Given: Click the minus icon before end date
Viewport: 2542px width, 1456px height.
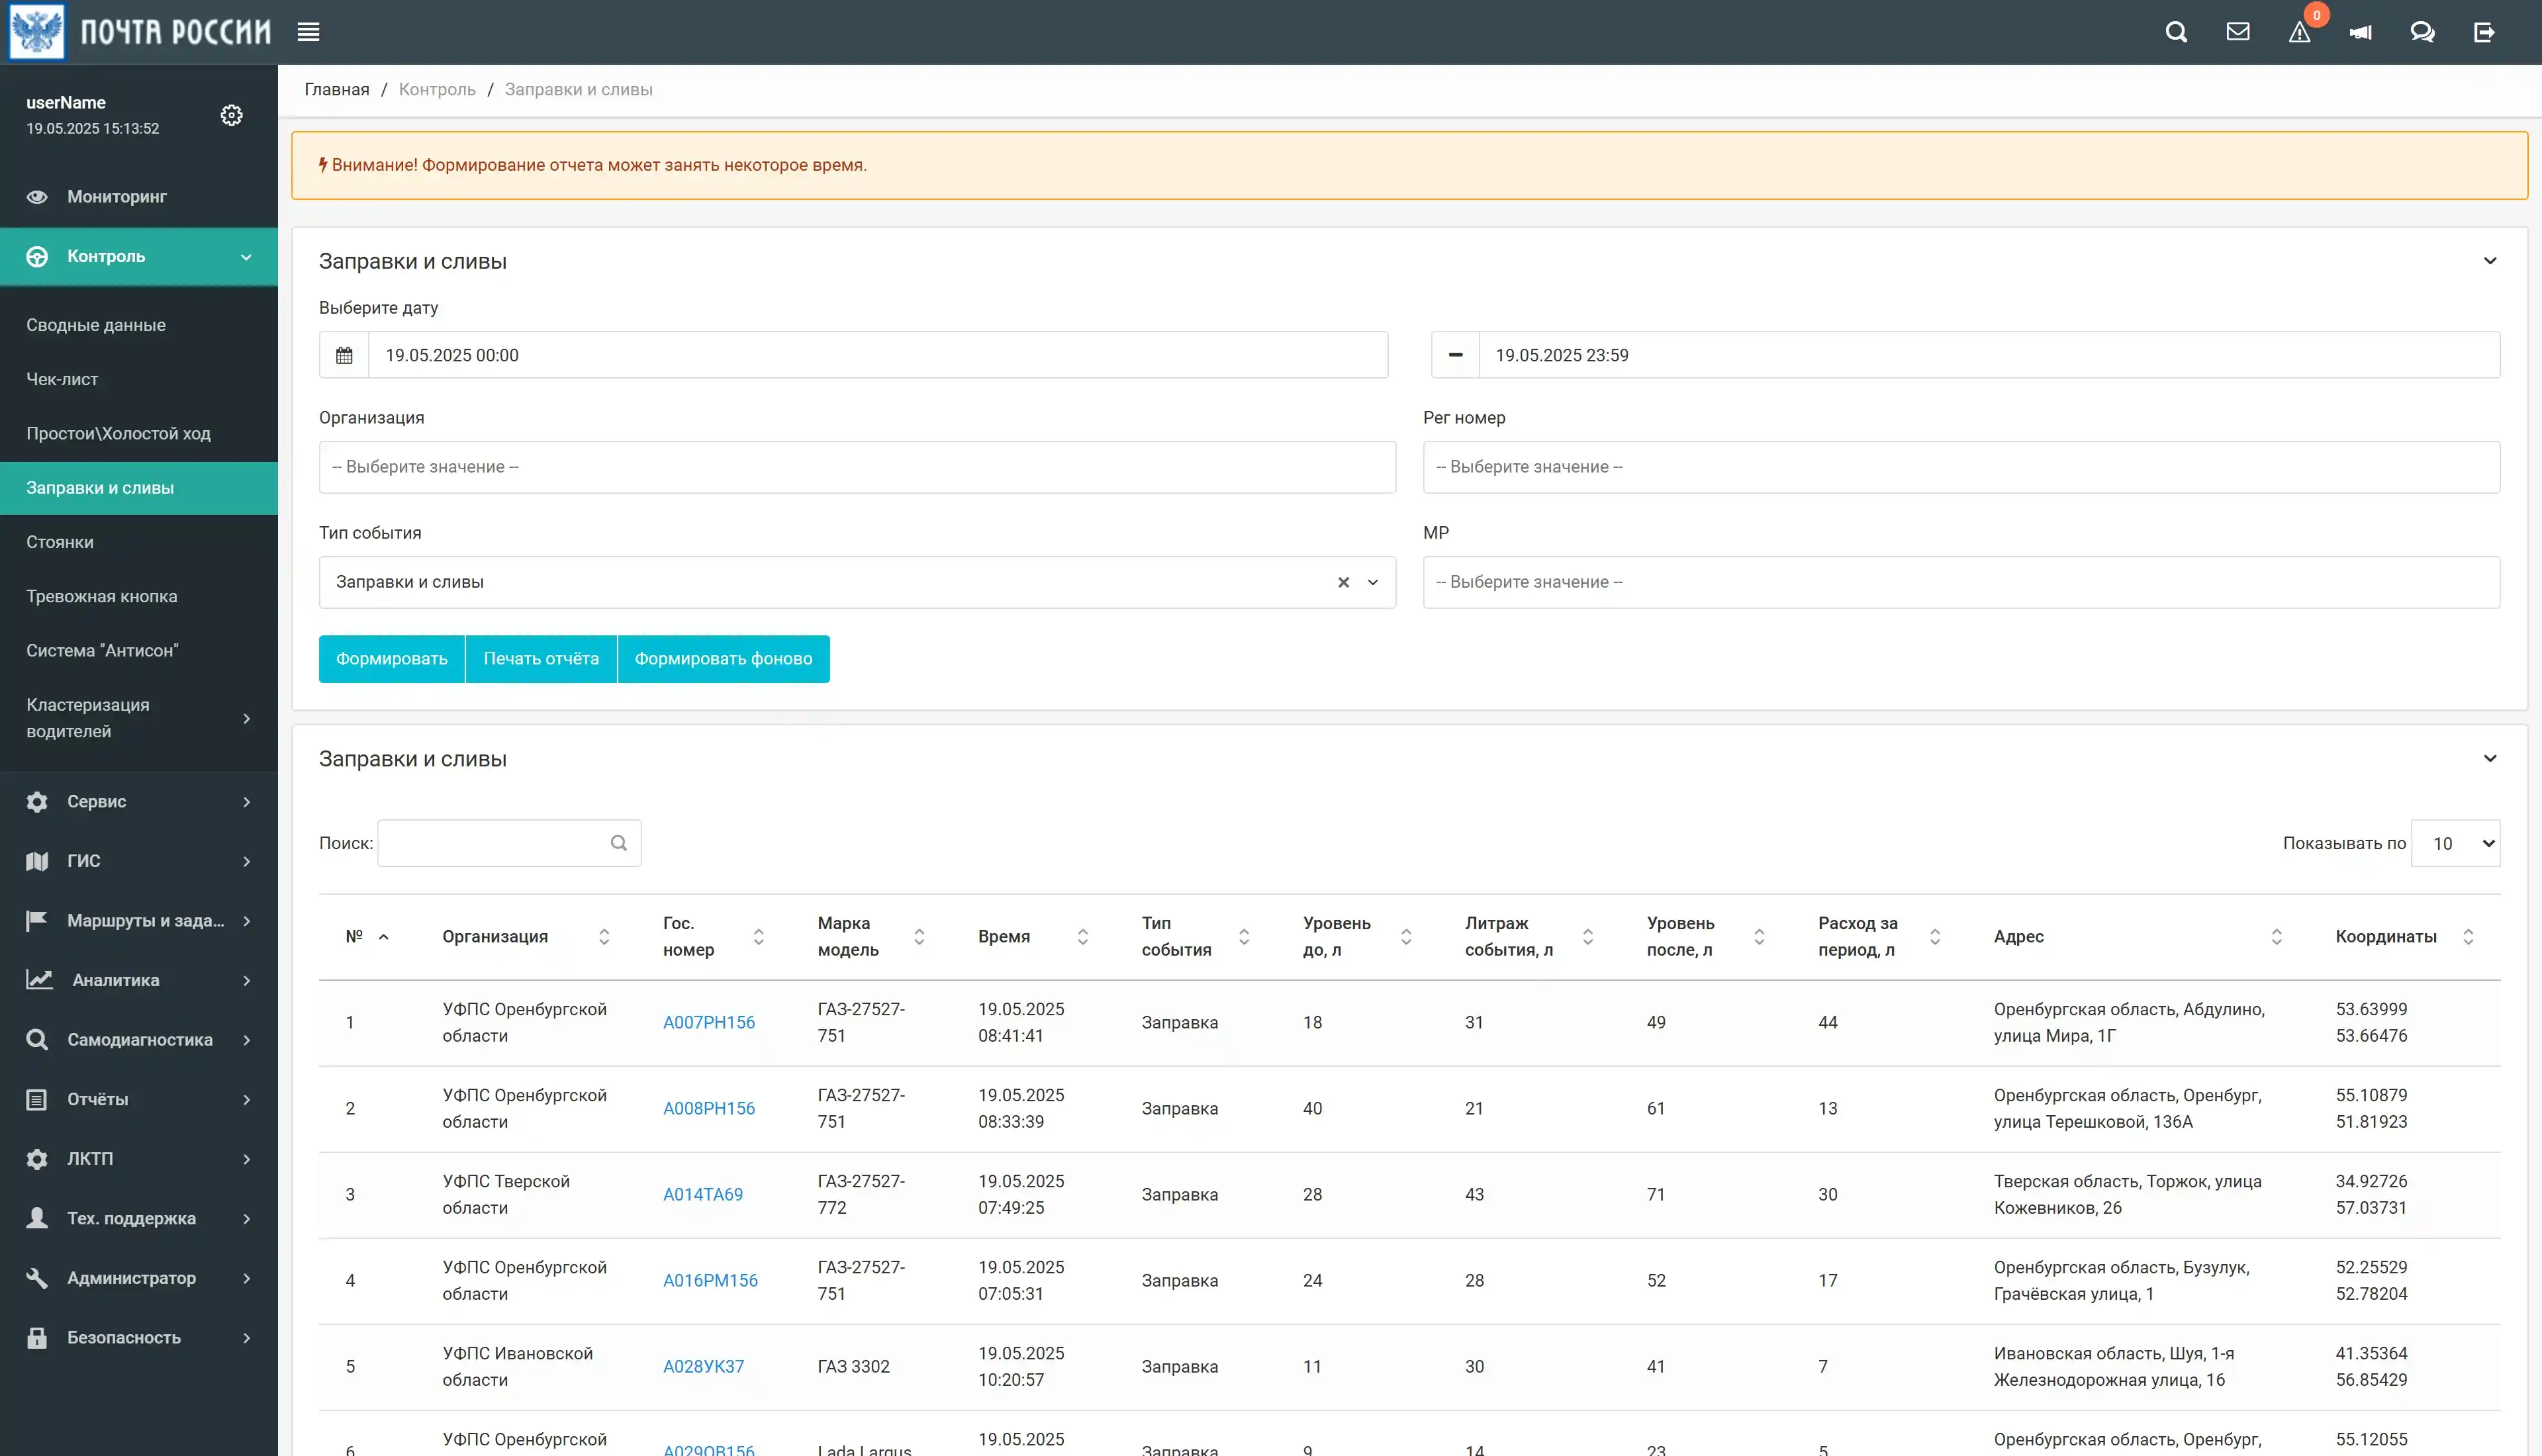Looking at the screenshot, I should (1455, 355).
